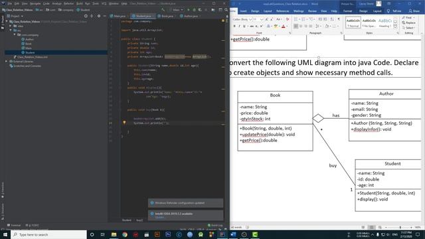Viewport: 425px width, 239px height.
Task: Click Shading paint bucket in Word
Action: point(327,27)
